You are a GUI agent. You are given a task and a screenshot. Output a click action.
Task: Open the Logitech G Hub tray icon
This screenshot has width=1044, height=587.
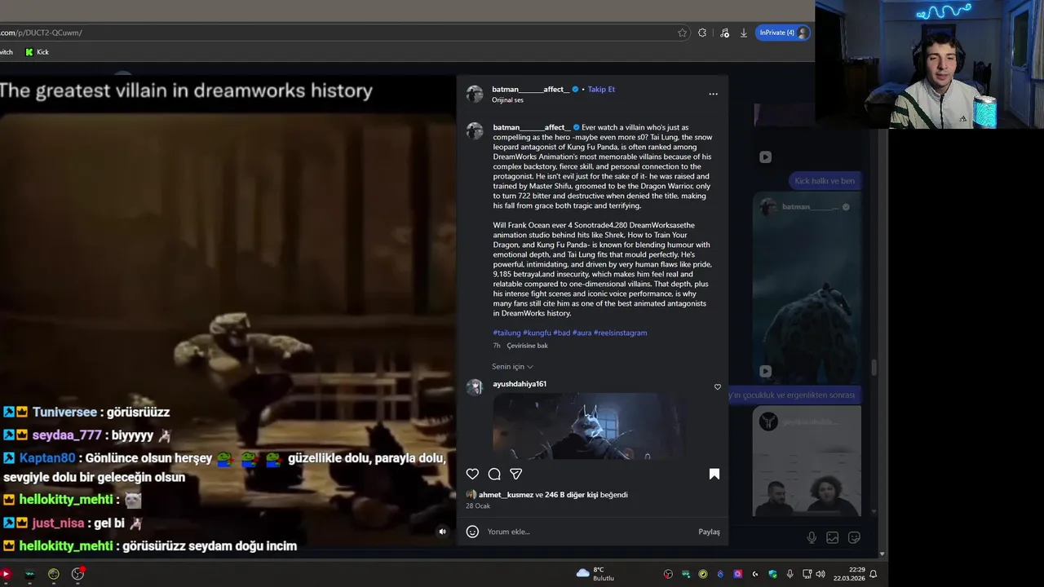[755, 574]
